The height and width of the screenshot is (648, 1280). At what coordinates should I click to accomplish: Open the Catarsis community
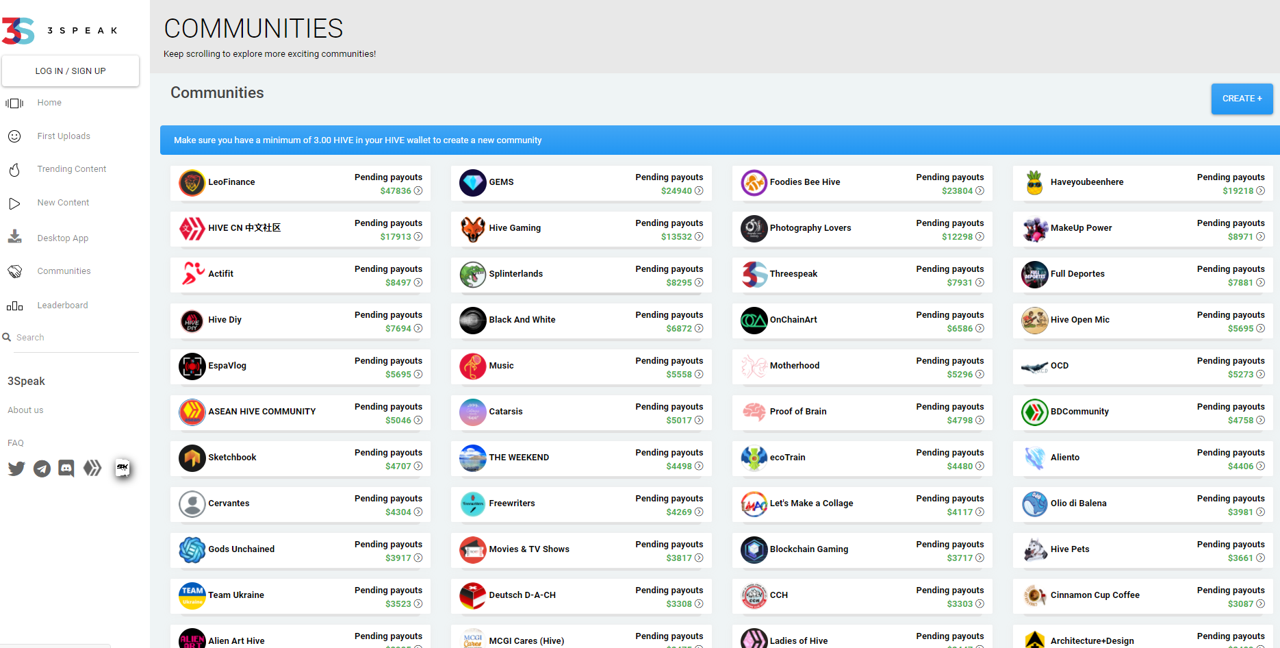point(581,412)
